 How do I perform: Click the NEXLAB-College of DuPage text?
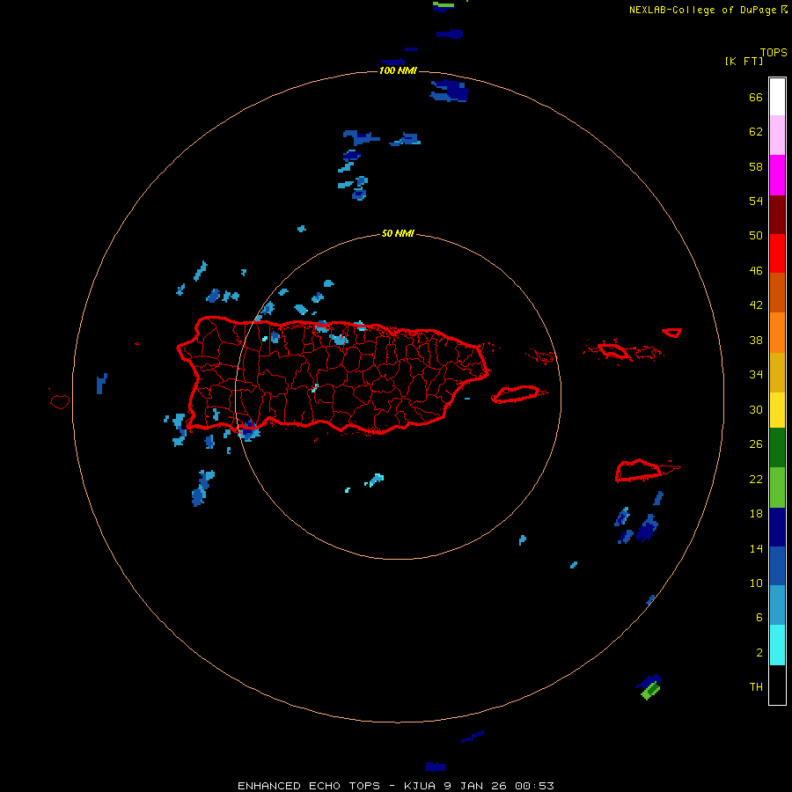pyautogui.click(x=702, y=10)
